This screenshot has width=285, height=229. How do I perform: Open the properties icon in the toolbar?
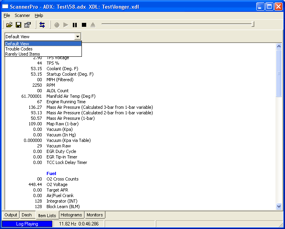[27, 25]
